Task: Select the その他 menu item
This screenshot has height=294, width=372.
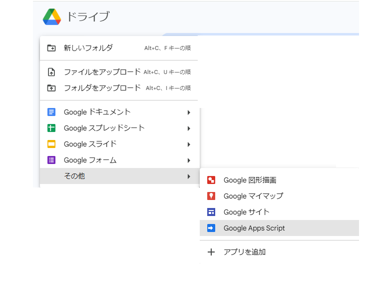Action: (x=119, y=176)
